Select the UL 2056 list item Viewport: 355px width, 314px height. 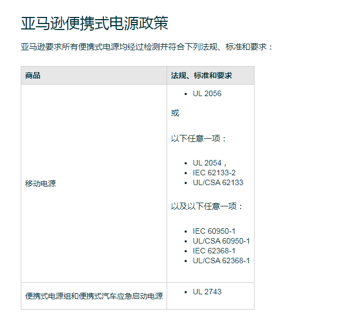207,93
